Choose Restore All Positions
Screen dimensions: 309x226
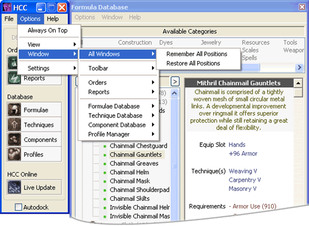point(193,64)
